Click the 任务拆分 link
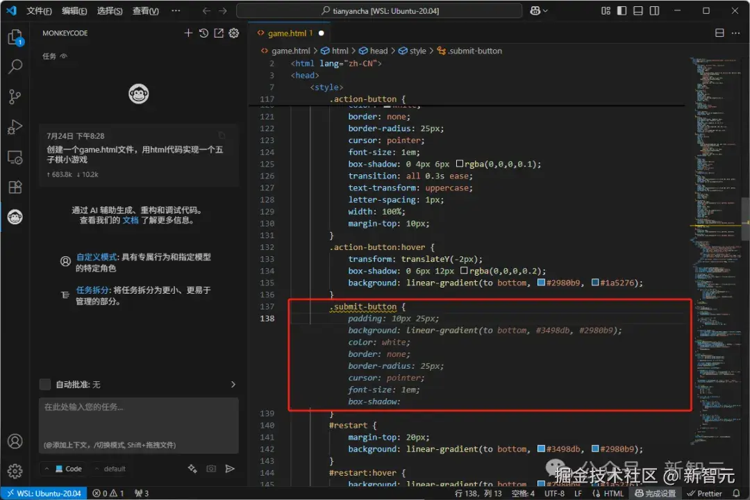The image size is (750, 500). 93,290
